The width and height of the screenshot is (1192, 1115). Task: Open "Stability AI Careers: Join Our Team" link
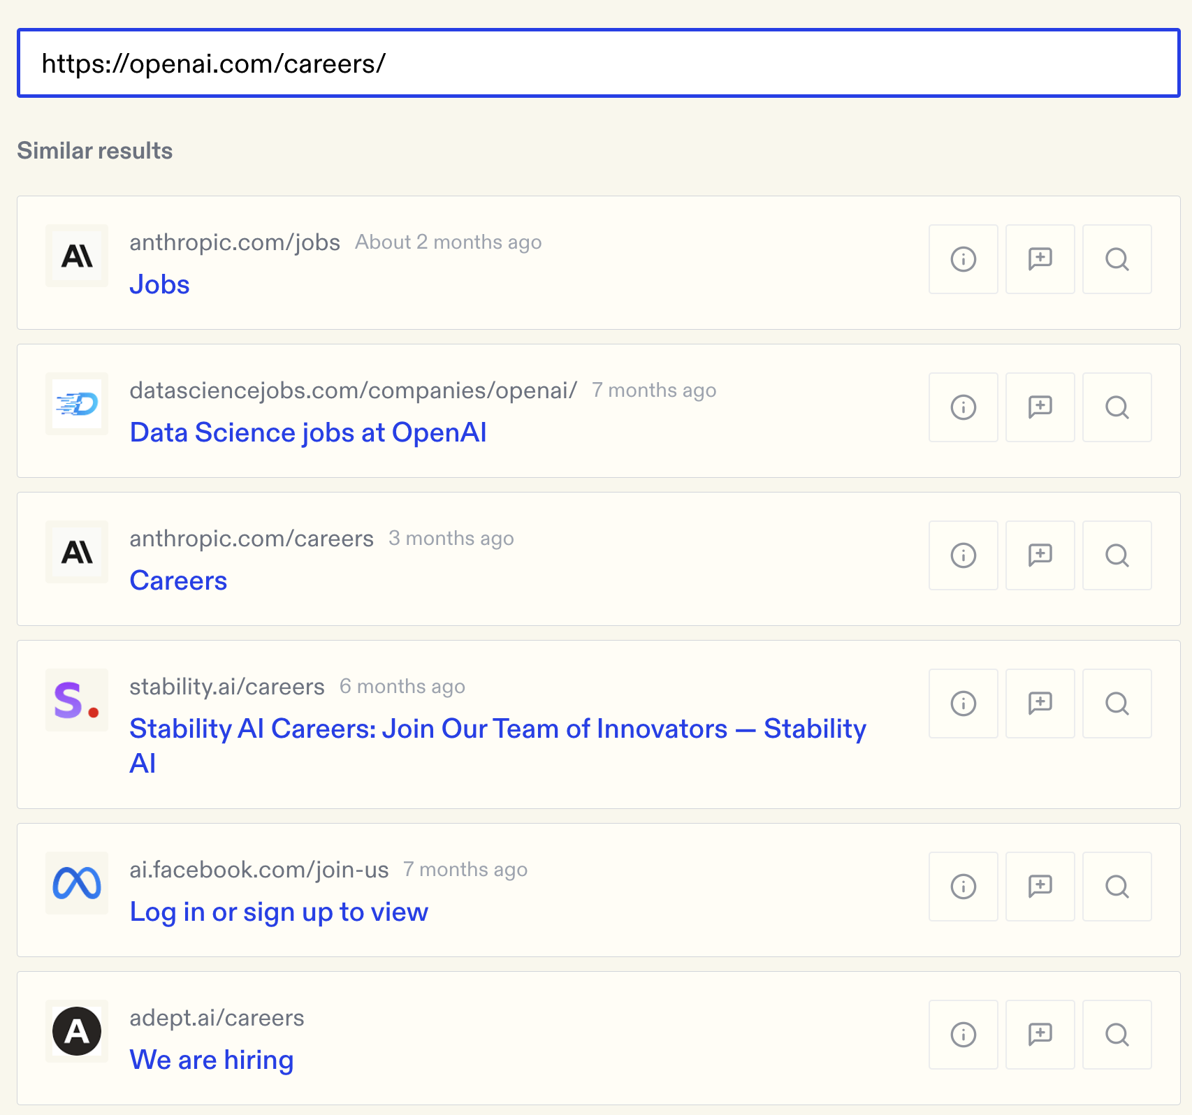coord(497,745)
